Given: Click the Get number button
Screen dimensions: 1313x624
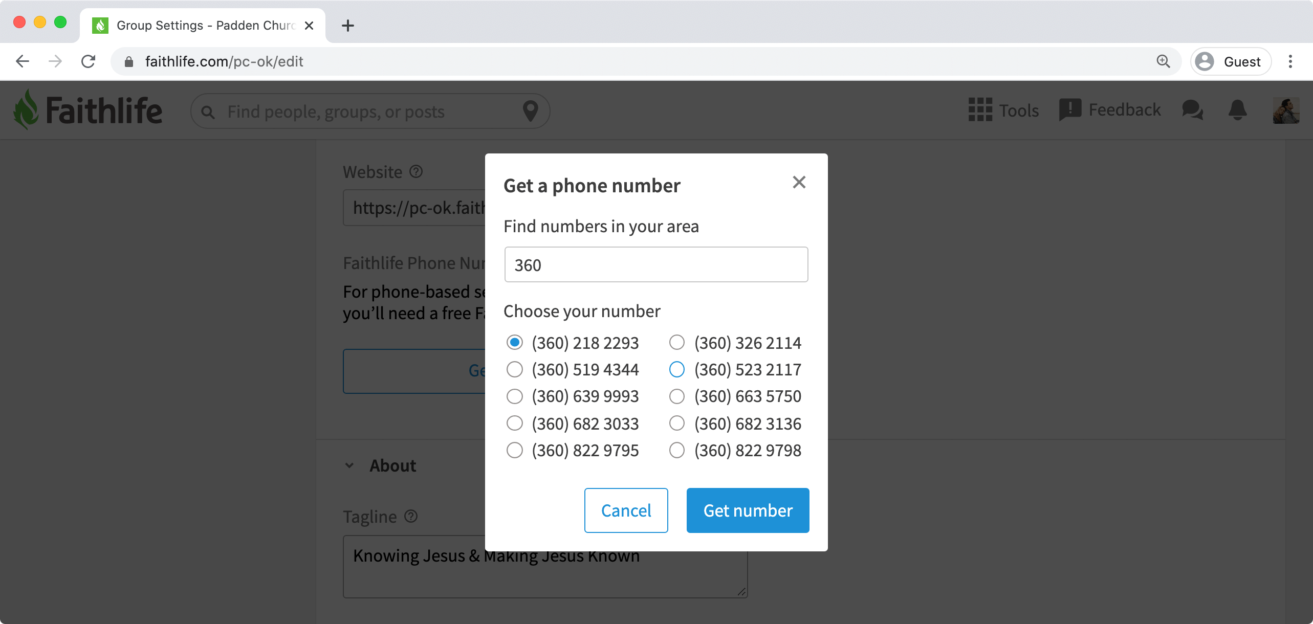Looking at the screenshot, I should click(748, 510).
